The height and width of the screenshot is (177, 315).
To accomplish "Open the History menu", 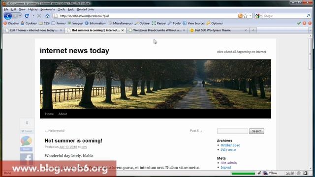I will coord(33,9).
